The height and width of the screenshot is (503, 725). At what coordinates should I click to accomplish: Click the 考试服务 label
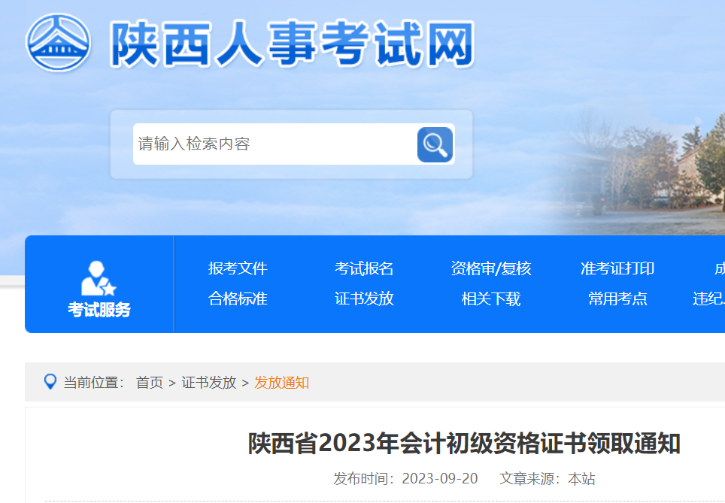(x=99, y=310)
